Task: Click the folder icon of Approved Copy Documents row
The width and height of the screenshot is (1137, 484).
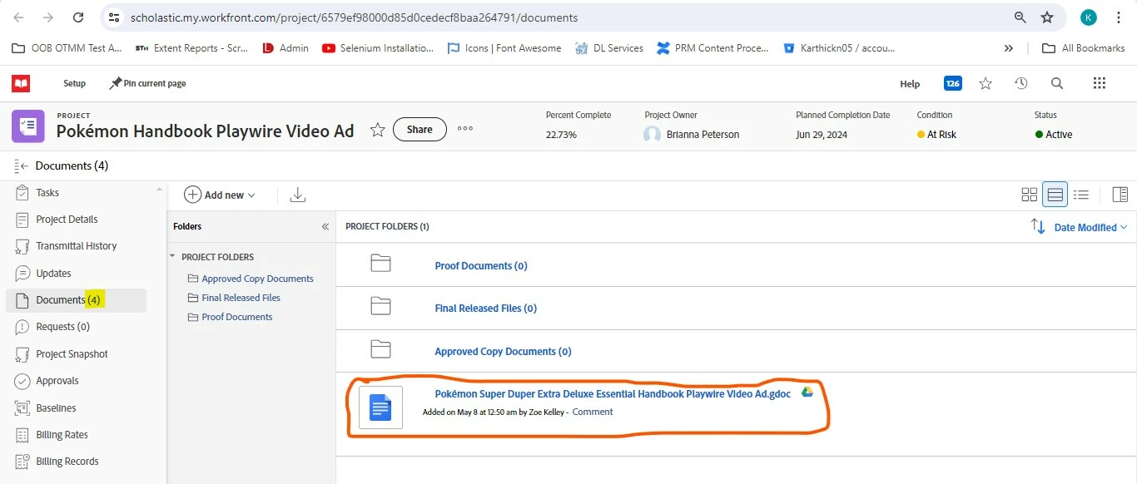Action: click(380, 349)
